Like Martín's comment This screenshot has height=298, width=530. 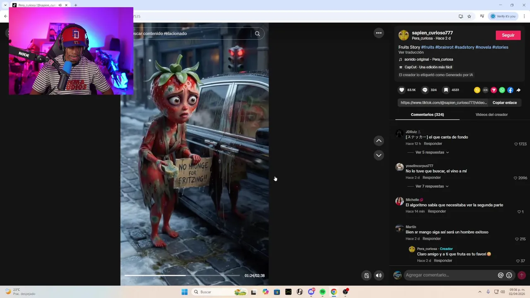[x=517, y=239]
